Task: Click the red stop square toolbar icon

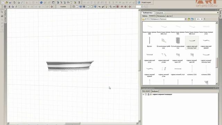Action: 118,7
